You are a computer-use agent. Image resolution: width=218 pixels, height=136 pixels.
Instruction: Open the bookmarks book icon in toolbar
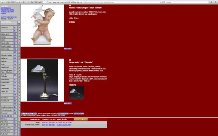tap(36, 2)
